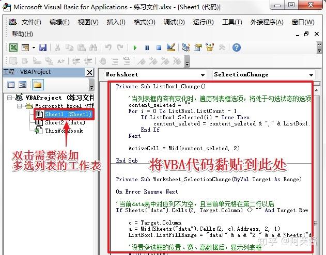Click the VBA application icon in the menu bar
The height and width of the screenshot is (255, 326).
tap(13, 22)
